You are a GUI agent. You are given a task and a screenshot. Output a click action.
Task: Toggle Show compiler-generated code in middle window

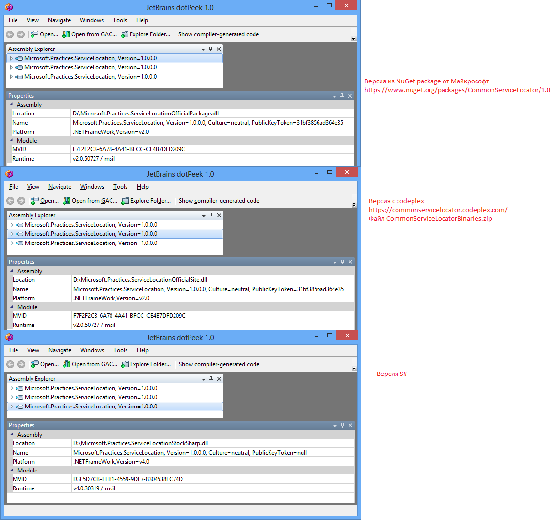(219, 201)
